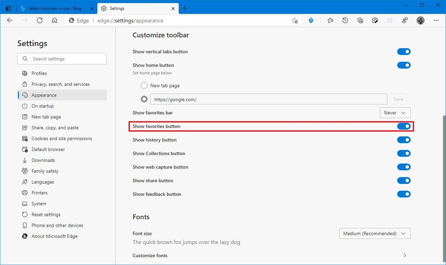446x265 pixels.
Task: Select the Downloads settings category
Action: point(43,160)
